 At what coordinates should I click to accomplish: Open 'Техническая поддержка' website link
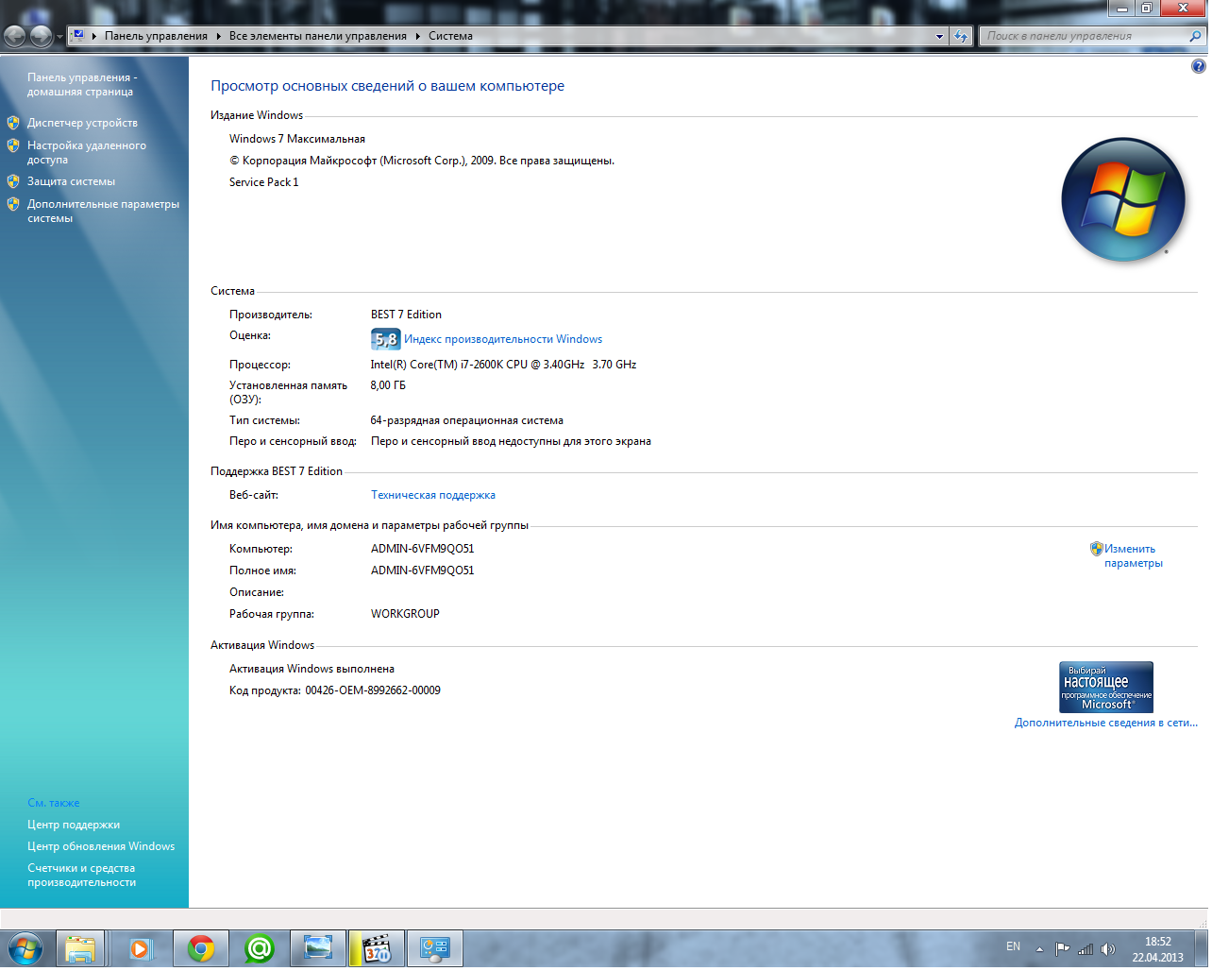click(433, 496)
